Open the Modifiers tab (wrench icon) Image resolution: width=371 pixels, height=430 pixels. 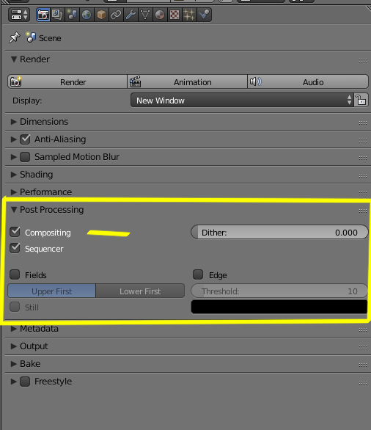[131, 15]
